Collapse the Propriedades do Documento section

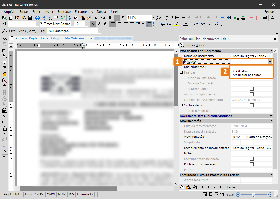(271, 51)
